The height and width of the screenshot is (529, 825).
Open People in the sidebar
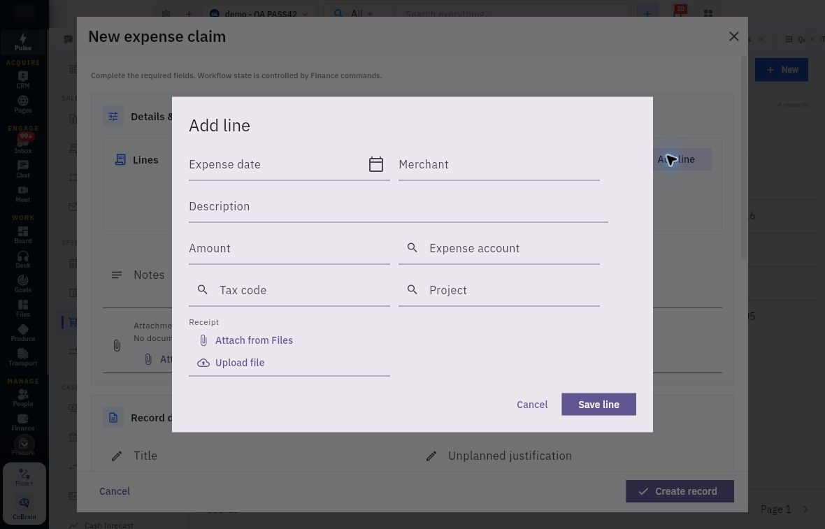[23, 398]
